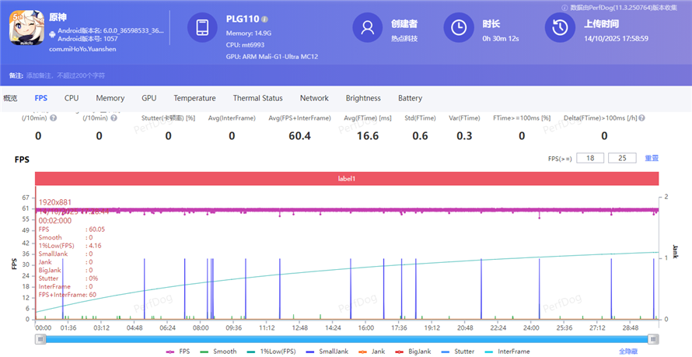Click the creator user profile icon
The height and width of the screenshot is (357, 692).
tap(368, 28)
